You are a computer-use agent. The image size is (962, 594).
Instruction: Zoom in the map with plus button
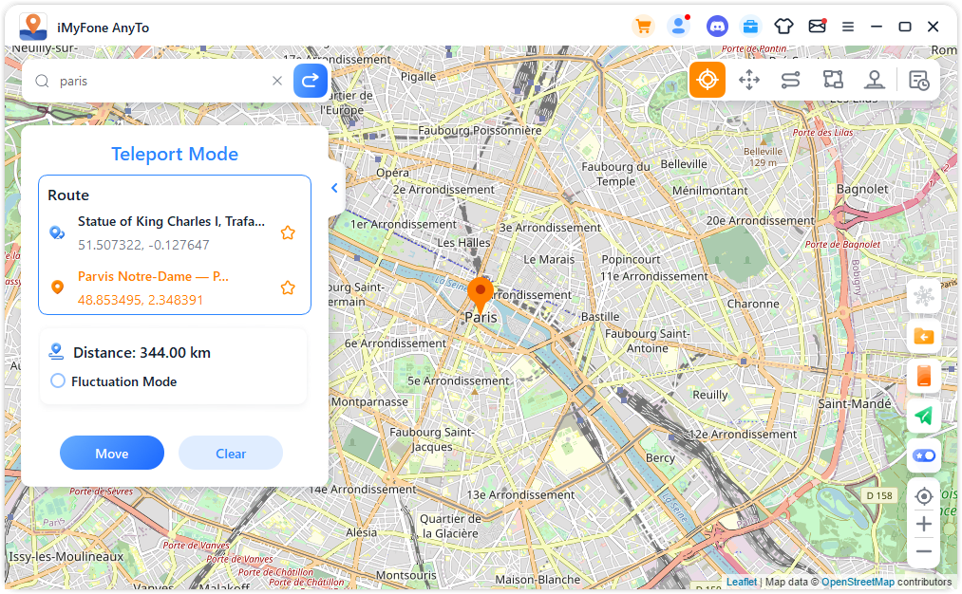923,524
